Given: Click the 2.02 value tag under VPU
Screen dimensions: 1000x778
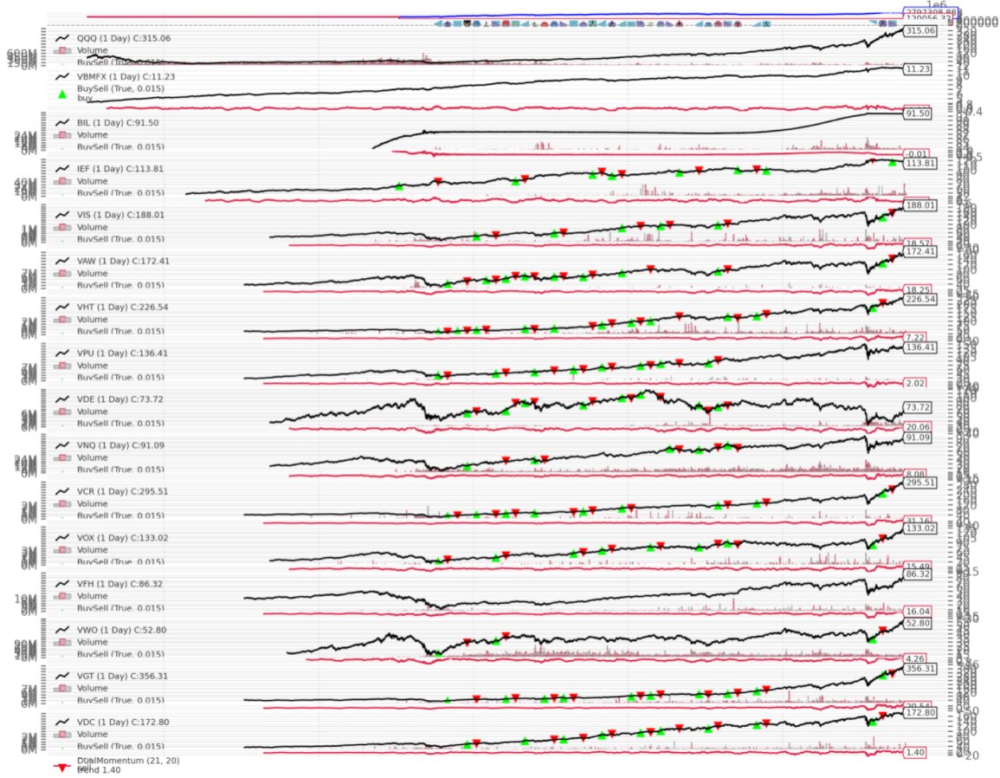Looking at the screenshot, I should click(x=915, y=384).
